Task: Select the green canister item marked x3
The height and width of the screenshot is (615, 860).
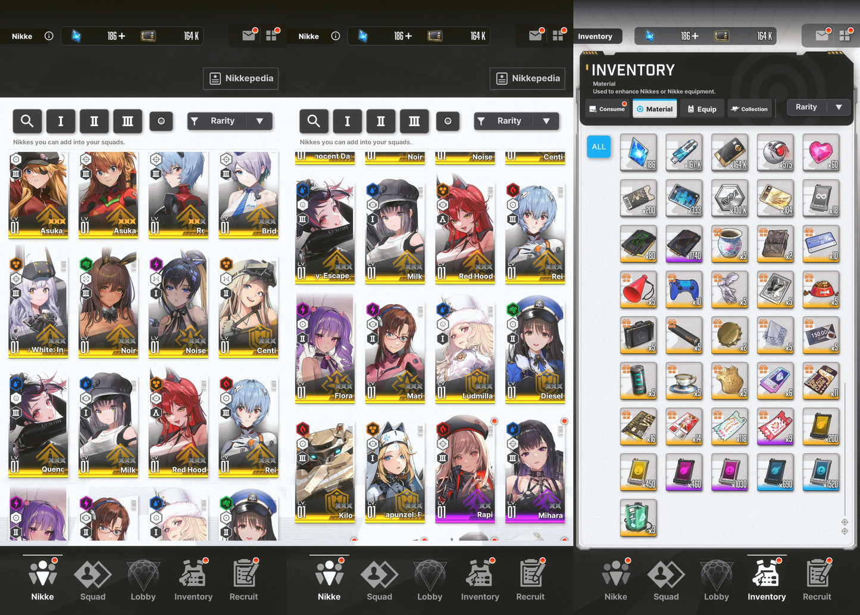Action: [x=639, y=518]
